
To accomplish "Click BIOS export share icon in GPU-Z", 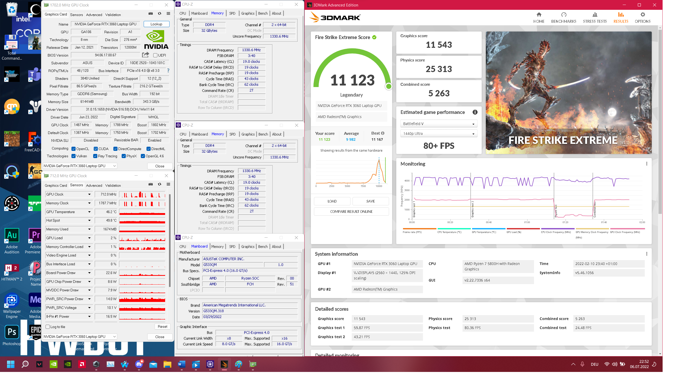I will [x=145, y=55].
